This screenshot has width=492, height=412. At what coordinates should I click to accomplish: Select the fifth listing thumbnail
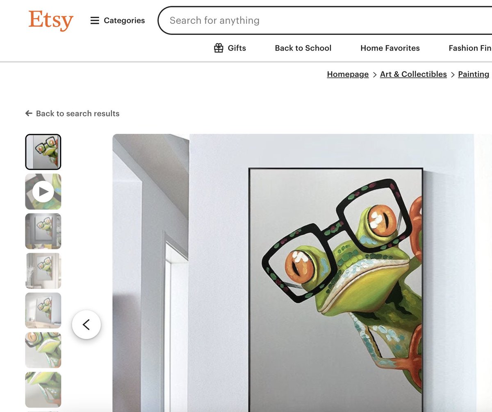(x=43, y=311)
